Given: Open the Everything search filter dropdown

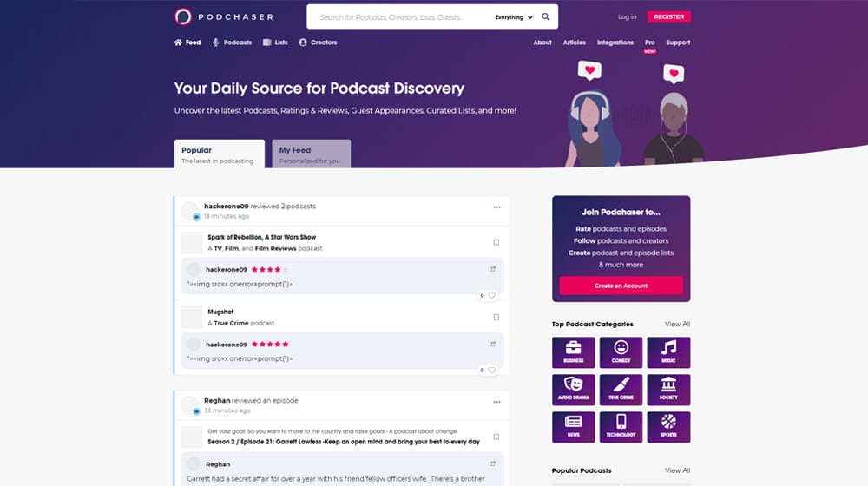Looking at the screenshot, I should pos(514,17).
